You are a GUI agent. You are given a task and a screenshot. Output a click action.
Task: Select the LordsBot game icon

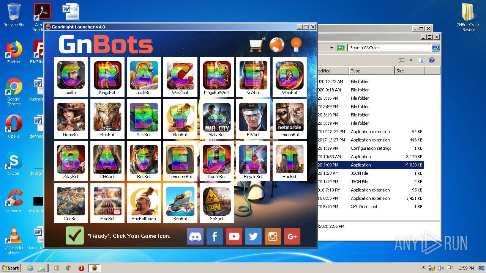click(144, 77)
